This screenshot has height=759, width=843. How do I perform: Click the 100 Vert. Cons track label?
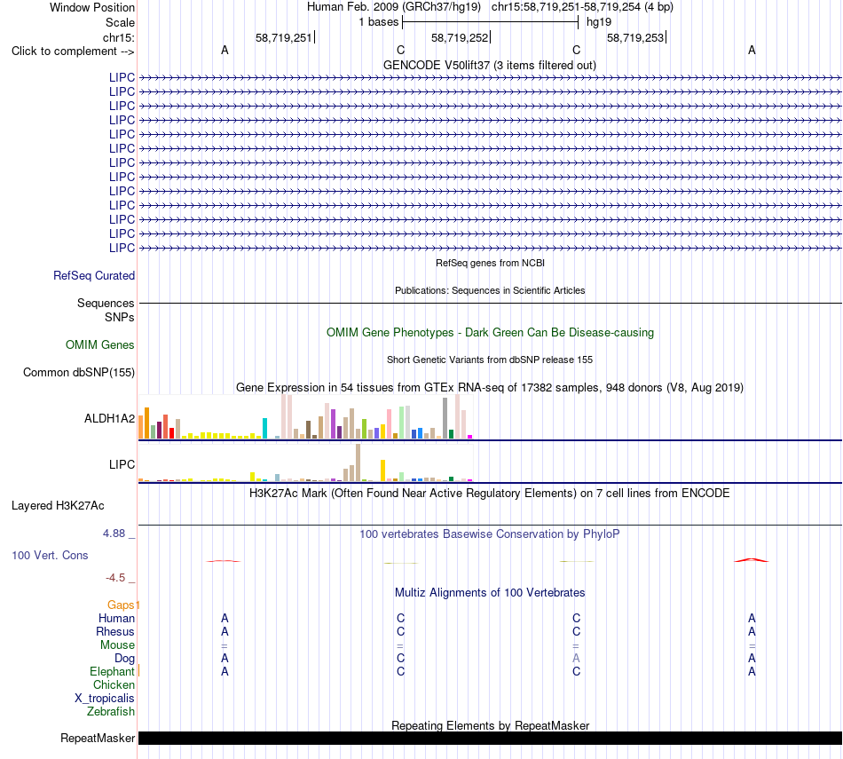50,555
